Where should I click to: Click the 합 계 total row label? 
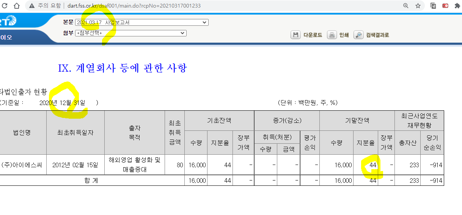pyautogui.click(x=91, y=180)
